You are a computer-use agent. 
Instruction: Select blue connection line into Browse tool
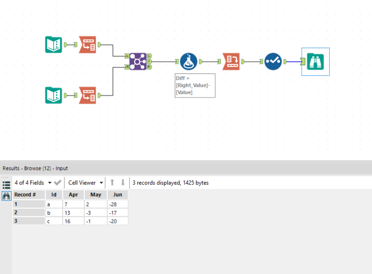tap(294, 62)
